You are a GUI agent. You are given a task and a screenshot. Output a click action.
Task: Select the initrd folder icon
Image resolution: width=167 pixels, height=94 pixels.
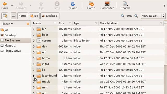pyautogui.click(x=39, y=64)
